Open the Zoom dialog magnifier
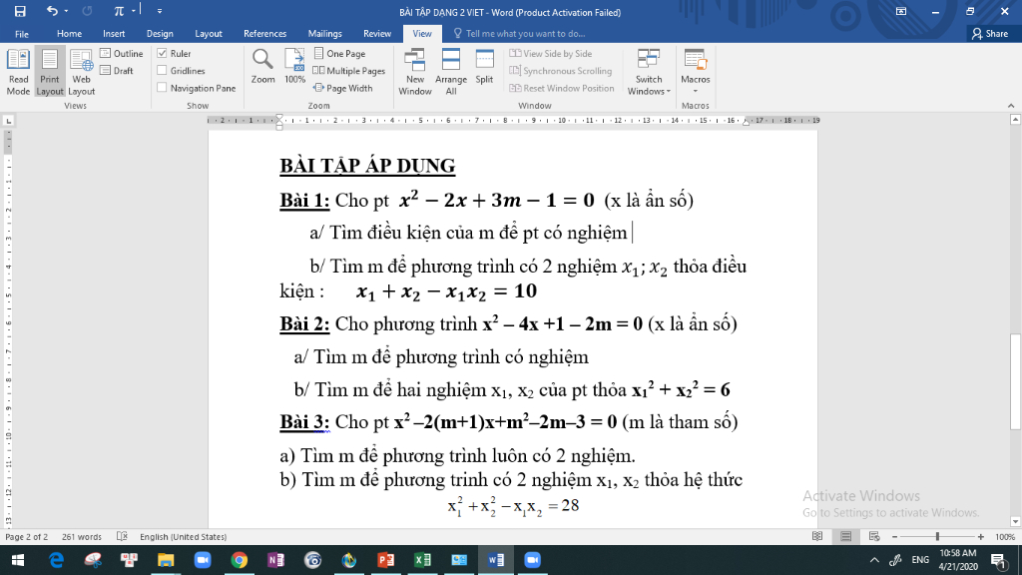The width and height of the screenshot is (1022, 575). 262,67
